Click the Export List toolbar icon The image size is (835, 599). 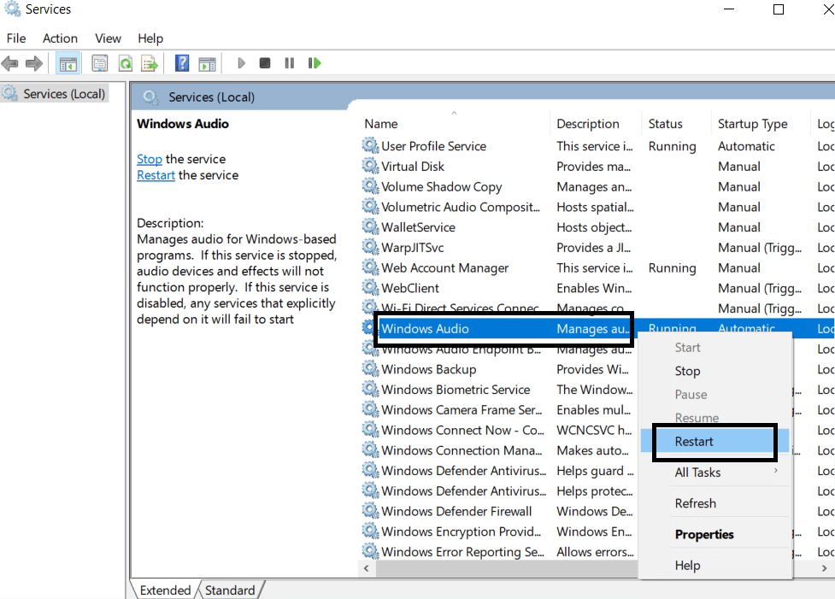[150, 63]
